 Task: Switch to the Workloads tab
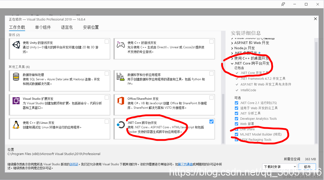coord(17,27)
